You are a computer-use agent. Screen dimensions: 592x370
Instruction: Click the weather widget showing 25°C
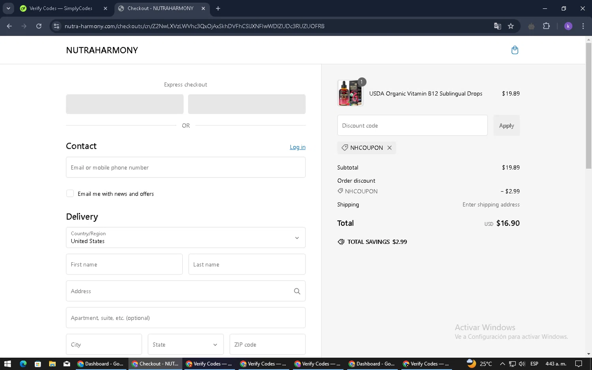pyautogui.click(x=479, y=363)
